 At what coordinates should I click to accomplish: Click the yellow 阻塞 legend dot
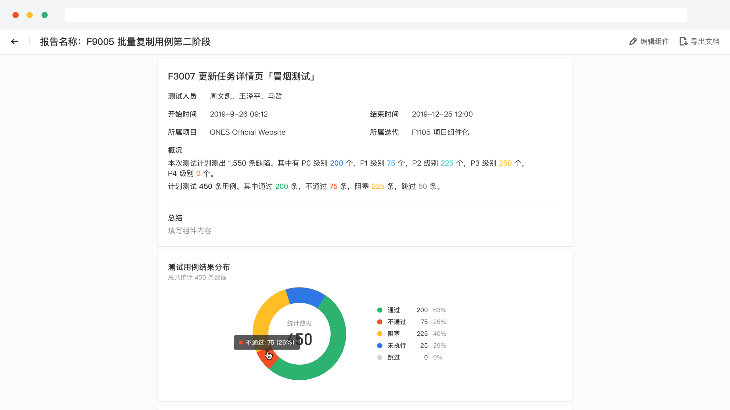click(380, 334)
